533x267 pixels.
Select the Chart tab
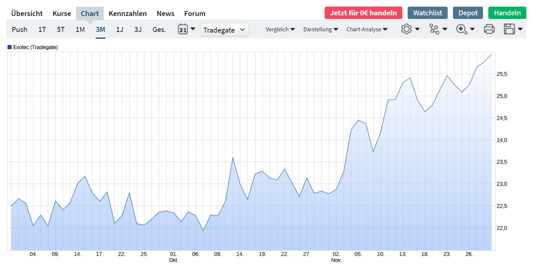(x=90, y=14)
